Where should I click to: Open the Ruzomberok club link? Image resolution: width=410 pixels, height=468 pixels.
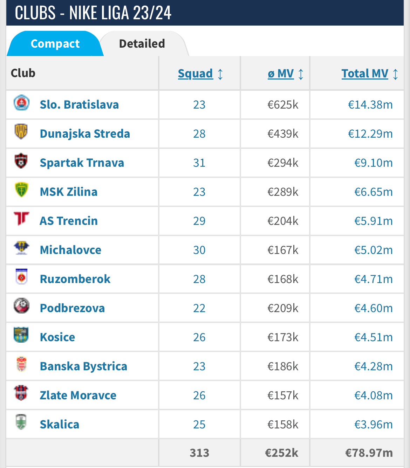[x=75, y=279]
